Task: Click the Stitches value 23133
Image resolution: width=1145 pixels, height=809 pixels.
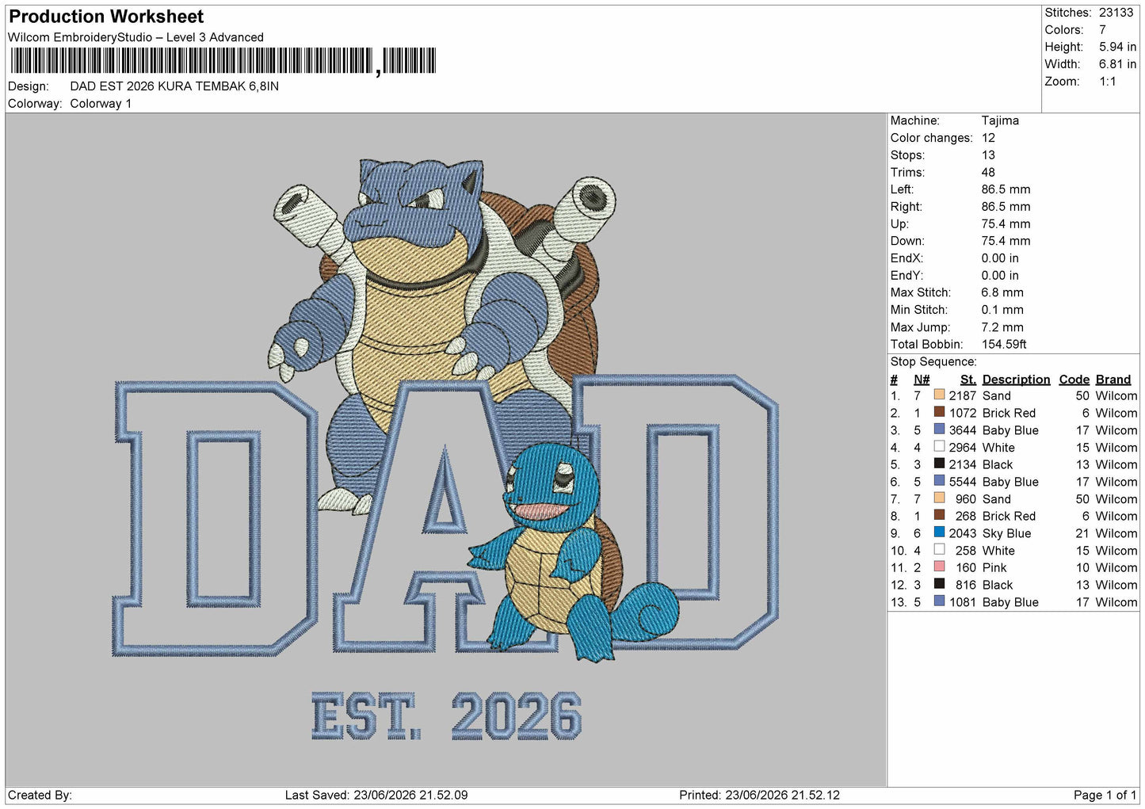Action: coord(1116,13)
